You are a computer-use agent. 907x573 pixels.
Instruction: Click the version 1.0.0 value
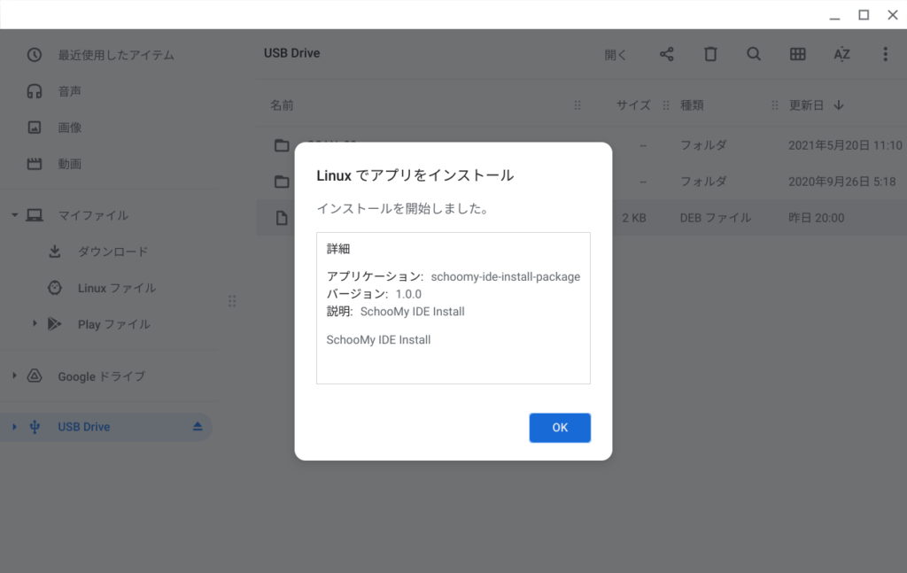(408, 294)
